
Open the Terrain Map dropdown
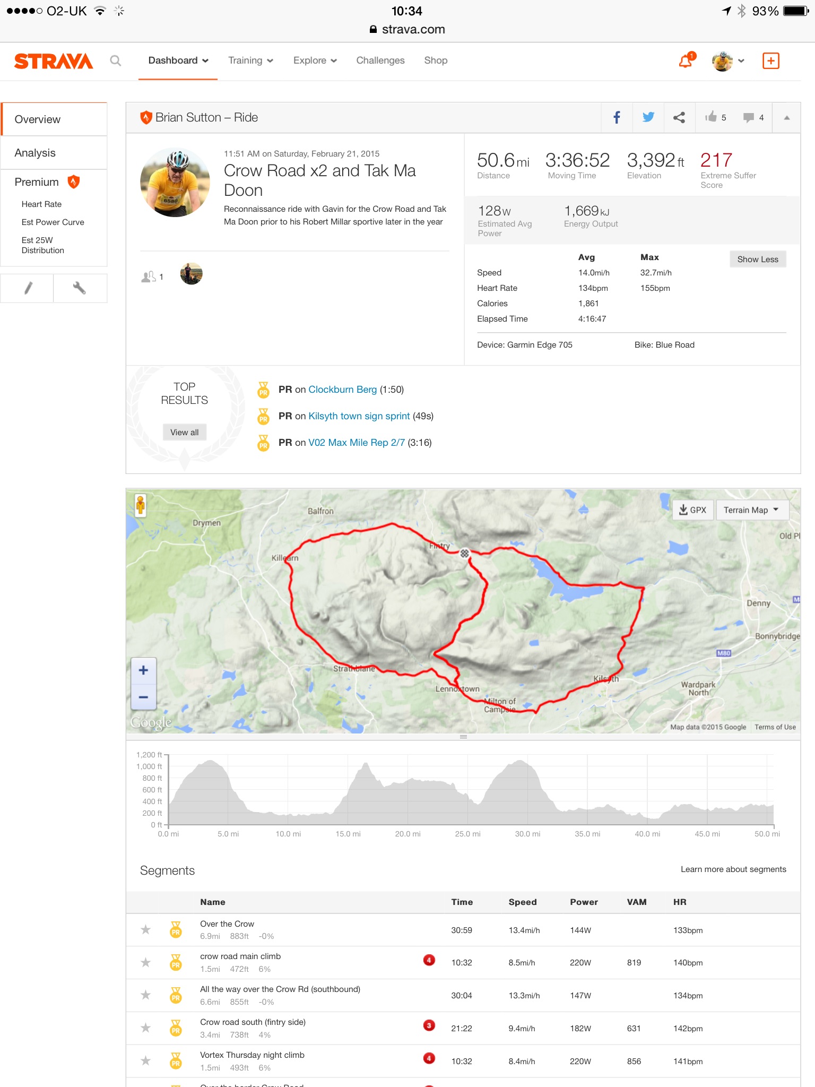coord(751,510)
